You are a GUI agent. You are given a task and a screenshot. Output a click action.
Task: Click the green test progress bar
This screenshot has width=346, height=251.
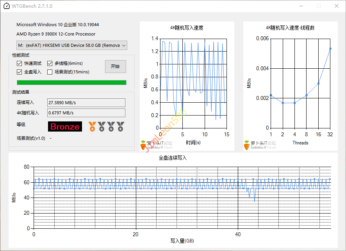(x=71, y=82)
